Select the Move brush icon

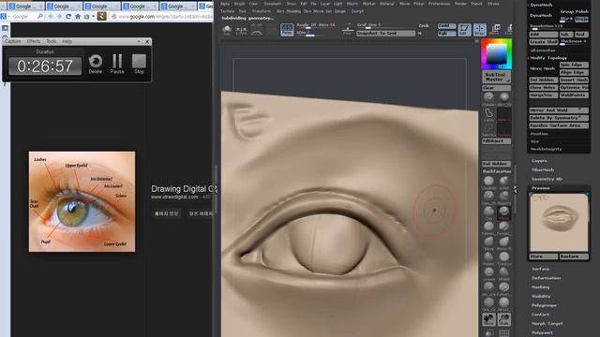(x=488, y=242)
